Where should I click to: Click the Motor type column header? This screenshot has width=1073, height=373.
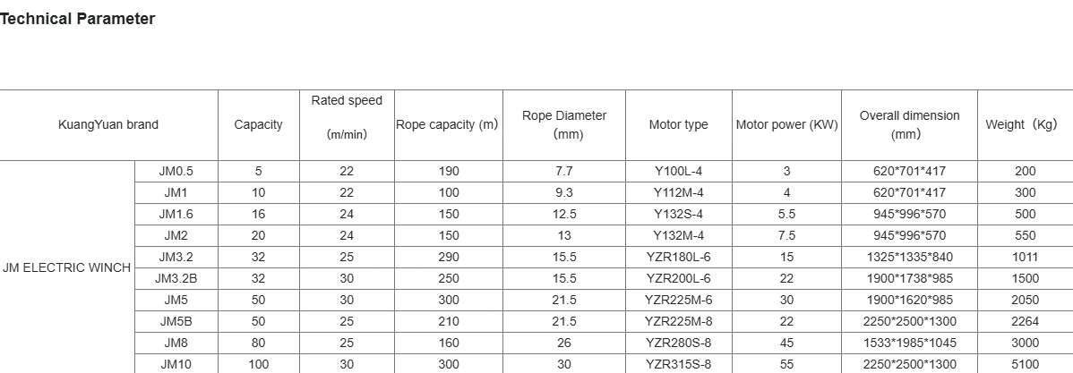[x=678, y=125]
